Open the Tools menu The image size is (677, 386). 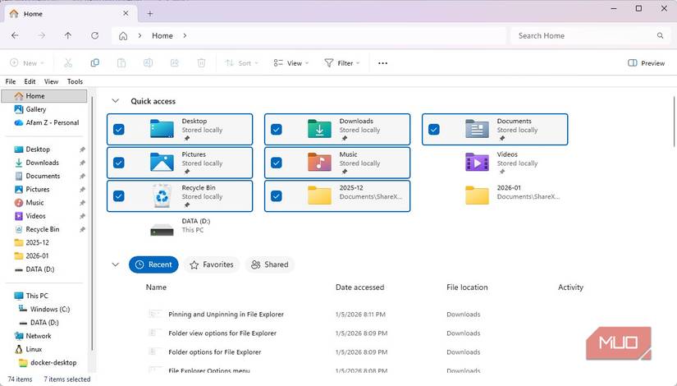coord(75,81)
